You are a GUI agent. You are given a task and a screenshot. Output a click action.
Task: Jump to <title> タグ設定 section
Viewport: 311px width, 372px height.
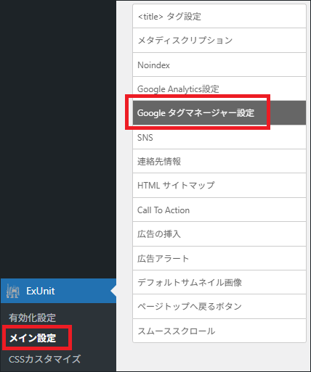coord(219,16)
